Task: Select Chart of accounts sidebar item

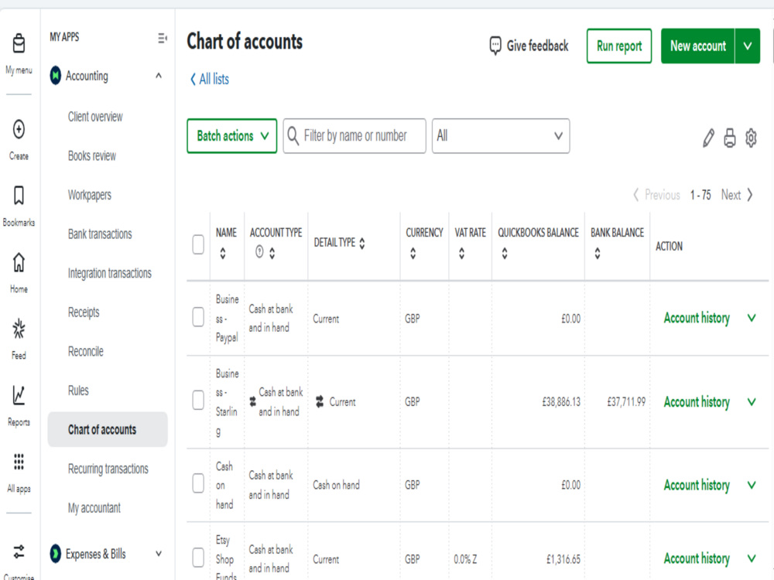Action: pyautogui.click(x=108, y=429)
